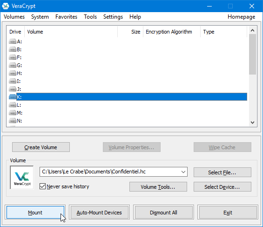Sort by the Volume column header
This screenshot has width=263, height=227.
71,32
